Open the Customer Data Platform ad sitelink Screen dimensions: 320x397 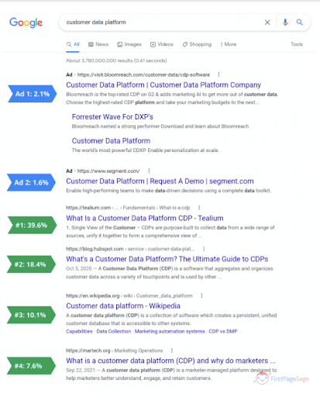click(x=111, y=141)
